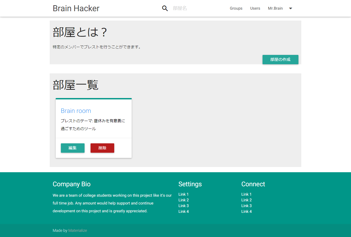Select the 部屋とは？ heading text
The image size is (351, 237).
tap(80, 32)
